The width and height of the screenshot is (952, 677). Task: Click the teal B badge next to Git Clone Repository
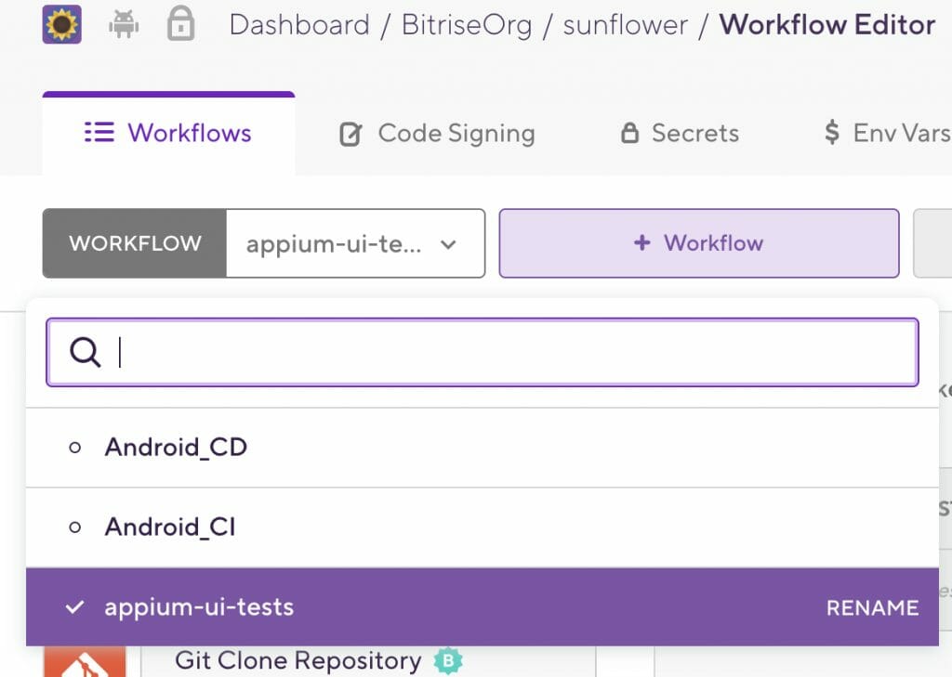448,660
